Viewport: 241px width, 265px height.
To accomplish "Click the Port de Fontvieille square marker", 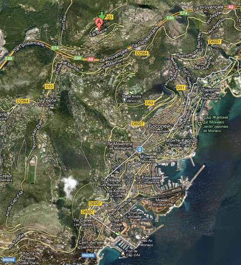I will [145, 214].
